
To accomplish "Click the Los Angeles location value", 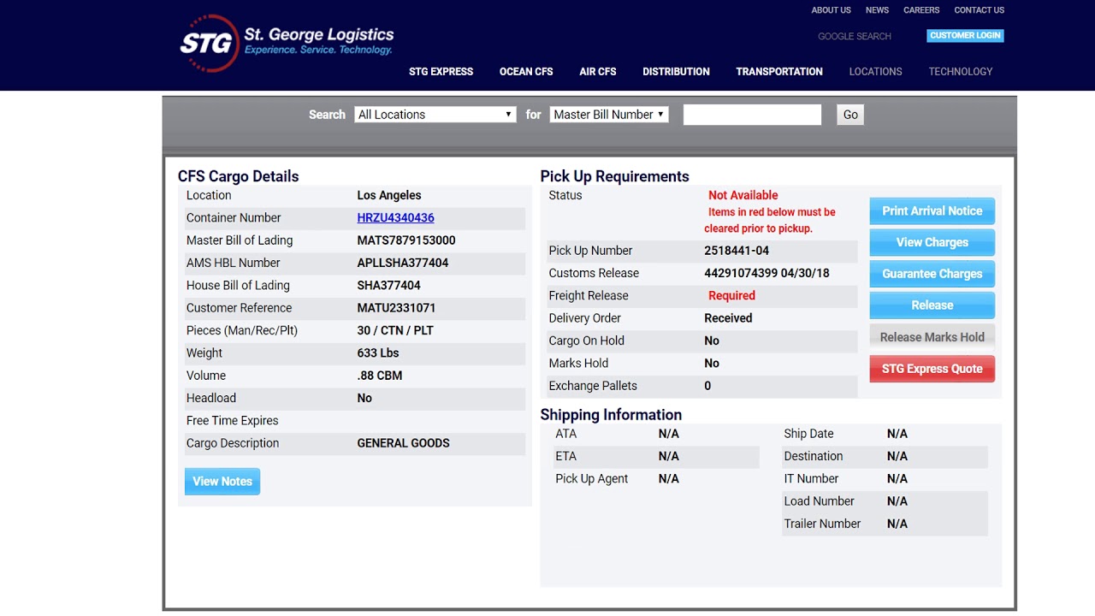I will click(389, 195).
